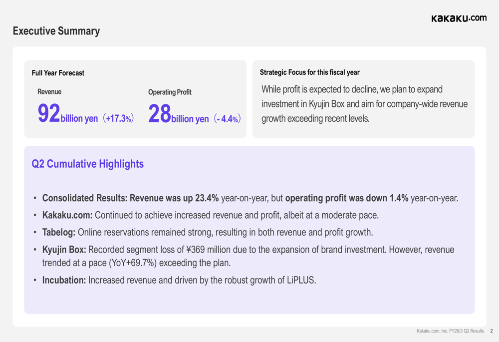Click the 92 billion yen revenue figure

coord(68,114)
